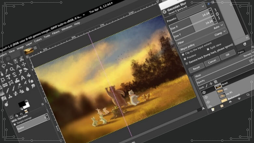The width and height of the screenshot is (254, 143).
Task: Open the Image menu
Action: (20, 48)
